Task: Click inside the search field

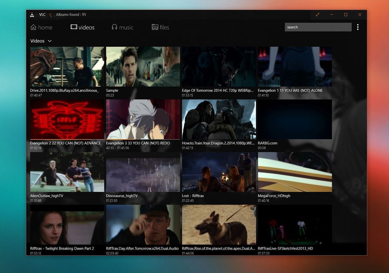Action: pos(318,27)
